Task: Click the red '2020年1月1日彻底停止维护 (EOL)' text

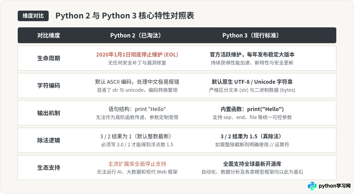Action: click(x=137, y=55)
